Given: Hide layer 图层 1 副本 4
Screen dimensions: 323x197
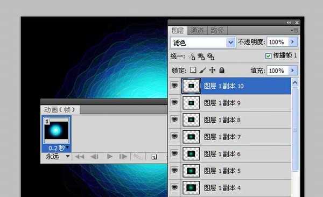Looking at the screenshot, I should coord(174,187).
